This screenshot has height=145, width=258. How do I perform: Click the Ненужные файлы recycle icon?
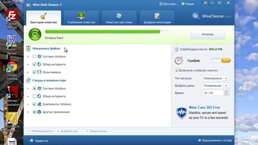[x=28, y=48]
